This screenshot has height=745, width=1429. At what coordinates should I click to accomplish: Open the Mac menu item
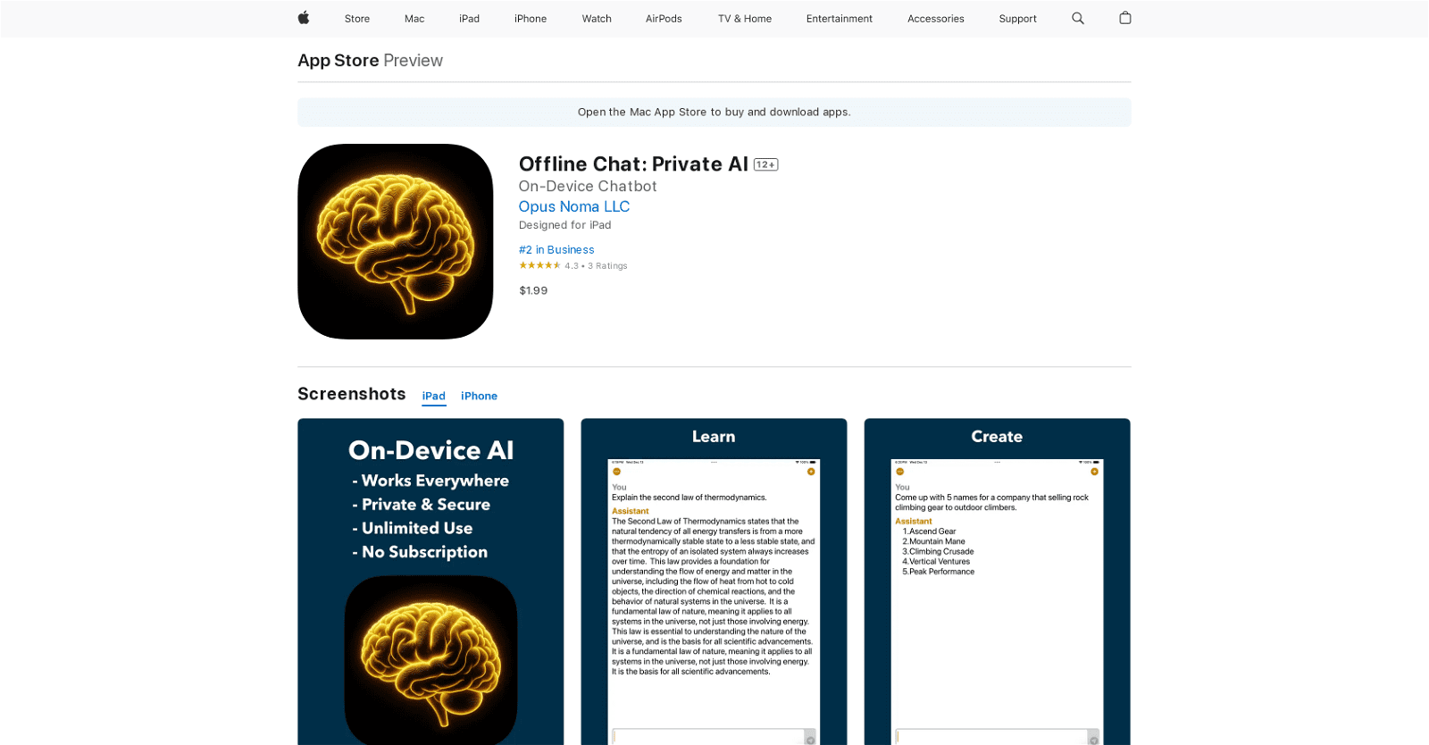pyautogui.click(x=414, y=19)
